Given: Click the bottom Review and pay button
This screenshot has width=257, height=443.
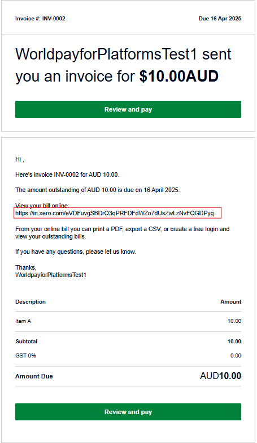Looking at the screenshot, I should [128, 412].
